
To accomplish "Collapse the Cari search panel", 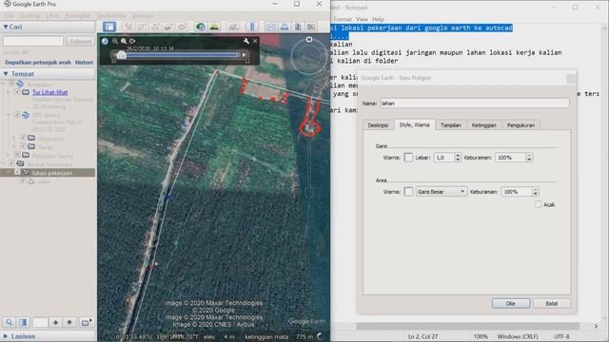I will (6, 27).
